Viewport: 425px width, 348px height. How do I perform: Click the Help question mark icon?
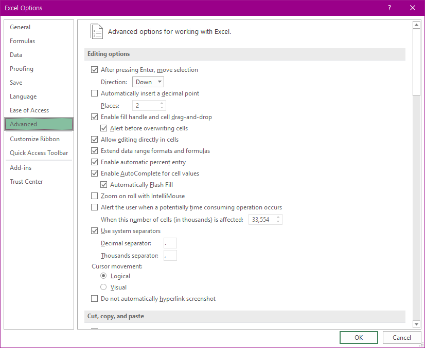pyautogui.click(x=389, y=8)
